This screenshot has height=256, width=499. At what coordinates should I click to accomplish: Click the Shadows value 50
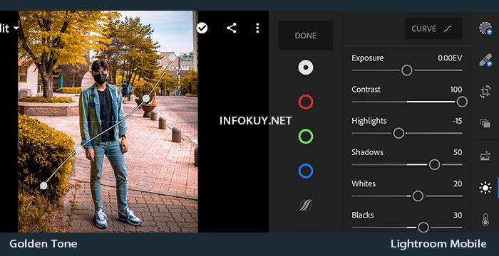pos(458,152)
